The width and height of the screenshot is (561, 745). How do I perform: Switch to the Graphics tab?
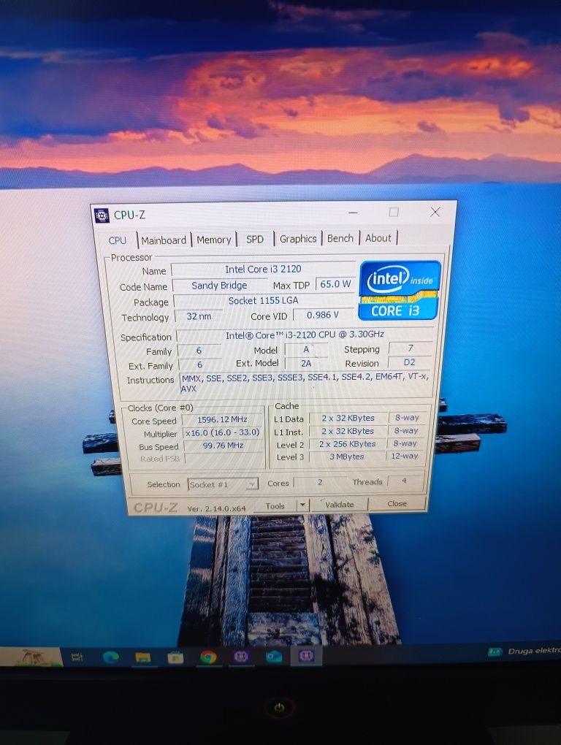[x=298, y=239]
